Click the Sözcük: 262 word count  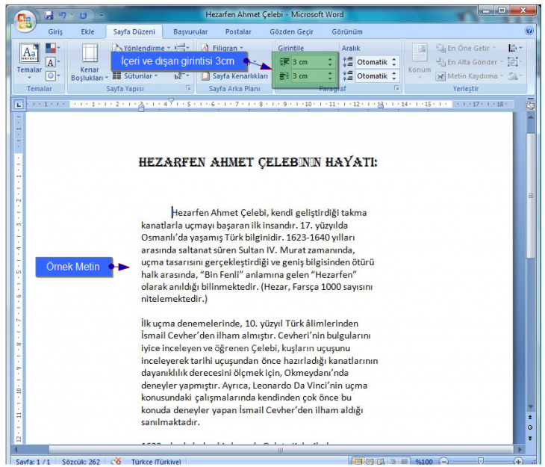[81, 462]
